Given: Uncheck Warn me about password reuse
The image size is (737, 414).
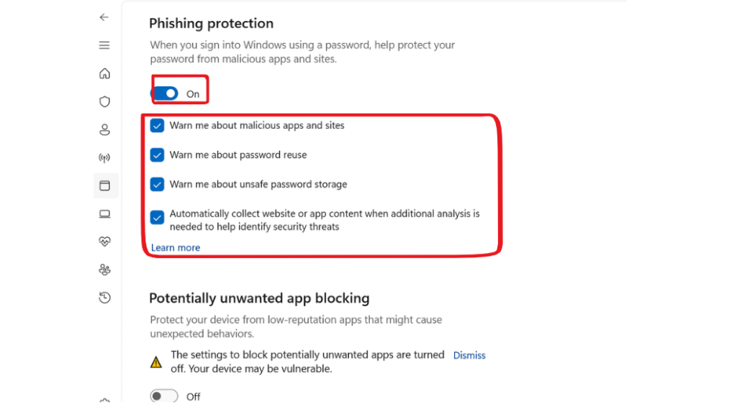Looking at the screenshot, I should click(157, 155).
